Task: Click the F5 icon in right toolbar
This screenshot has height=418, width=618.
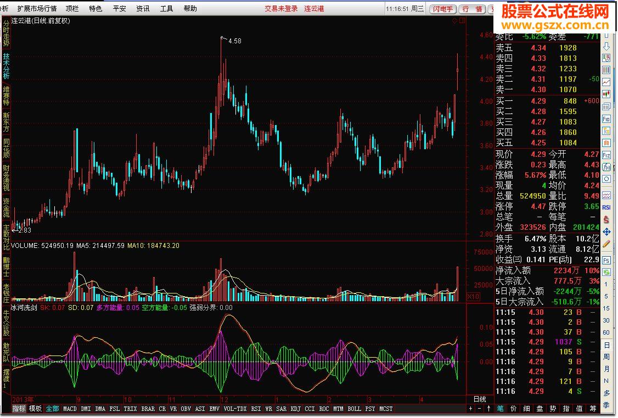Action: coord(606,261)
